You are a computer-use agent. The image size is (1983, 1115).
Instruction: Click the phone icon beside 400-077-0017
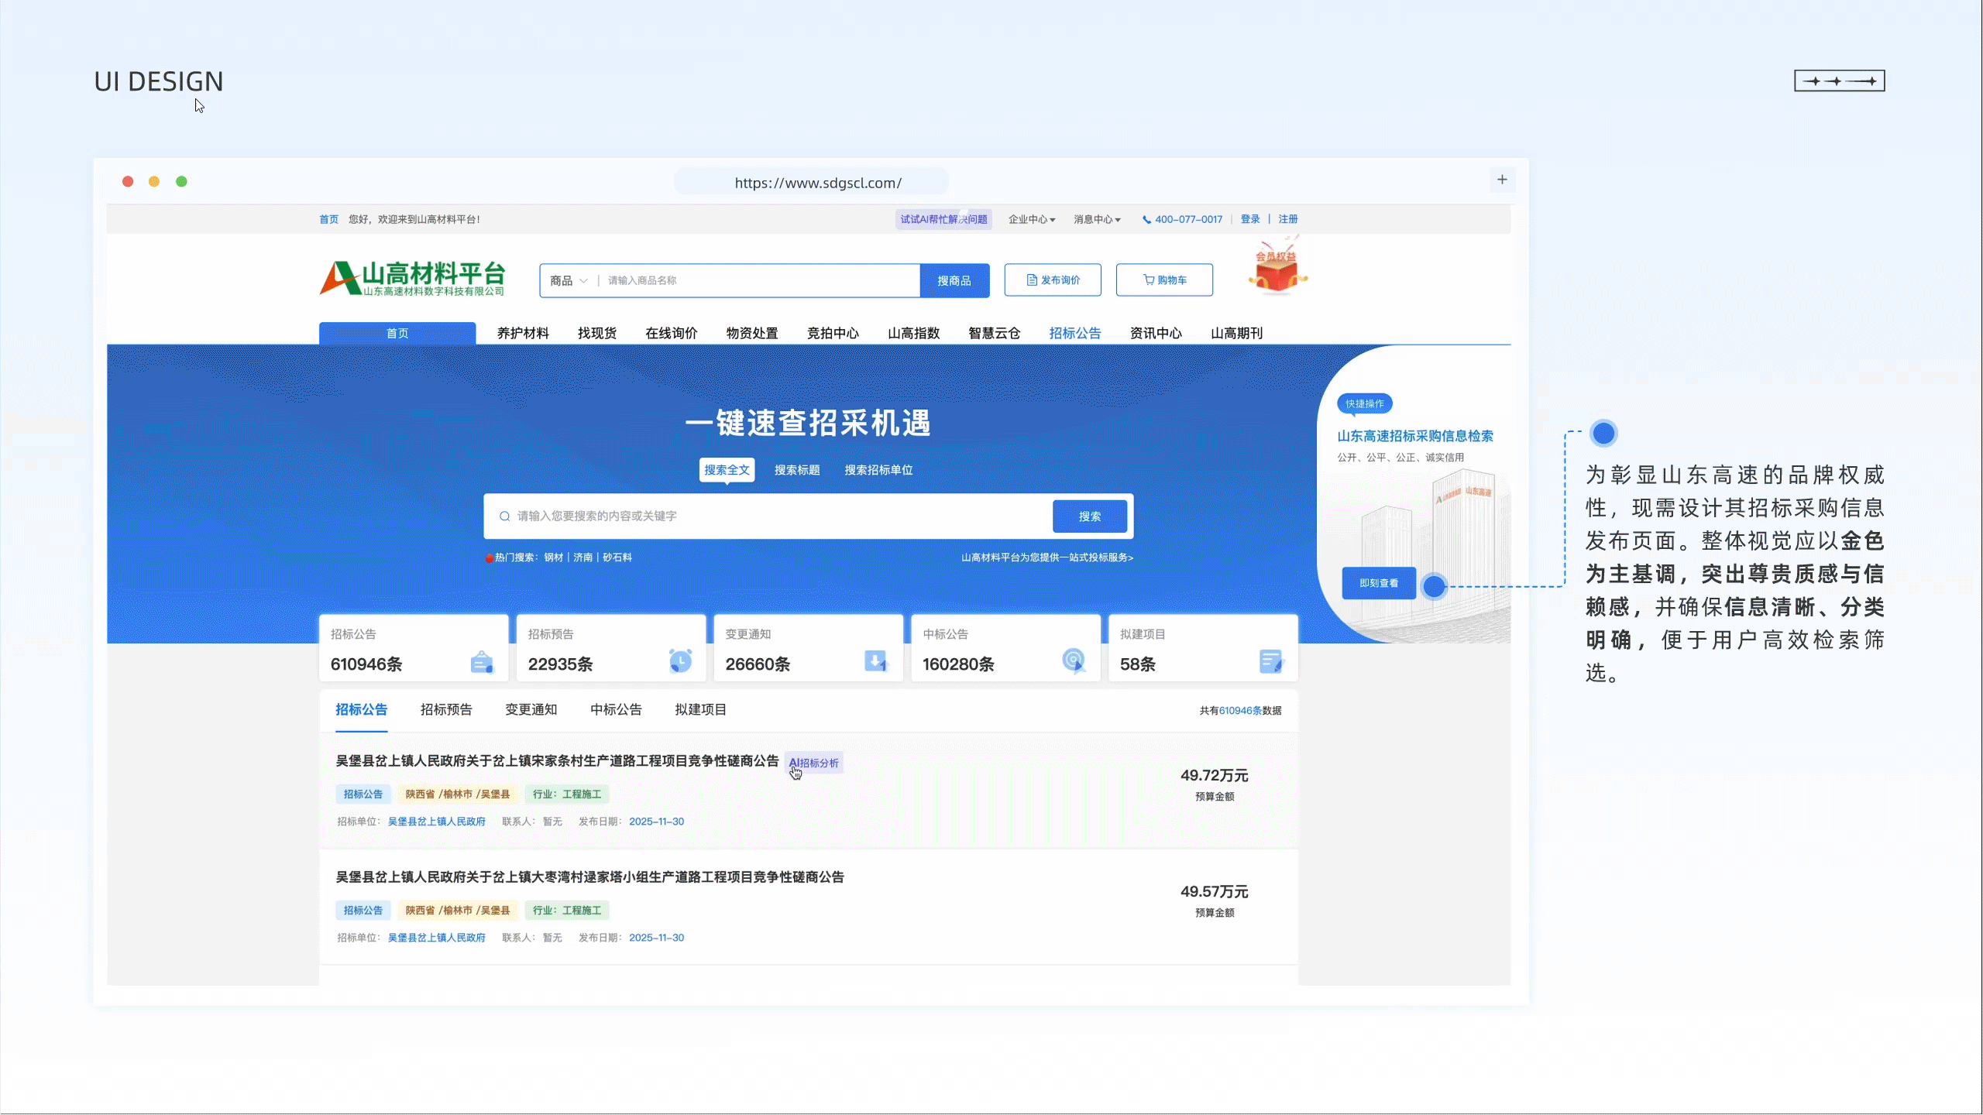click(x=1147, y=219)
